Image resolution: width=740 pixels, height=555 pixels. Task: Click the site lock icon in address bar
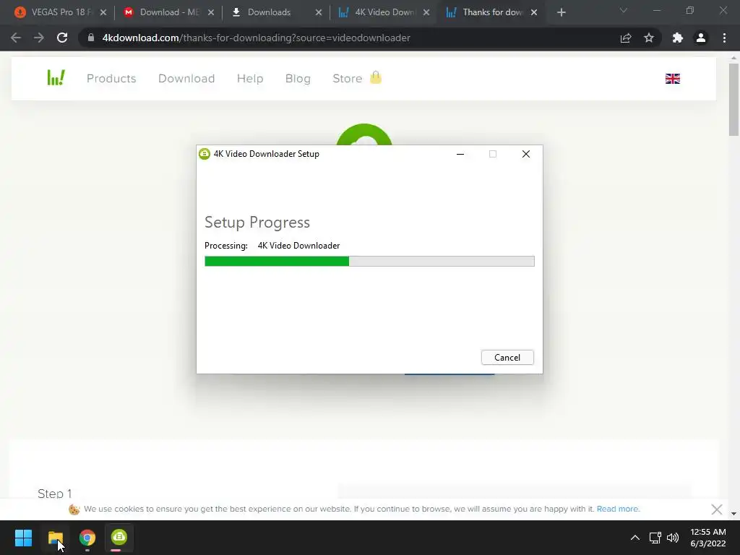(x=91, y=38)
